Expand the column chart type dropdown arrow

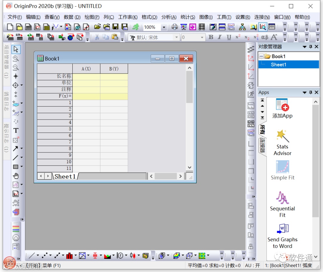pyautogui.click(x=76, y=256)
